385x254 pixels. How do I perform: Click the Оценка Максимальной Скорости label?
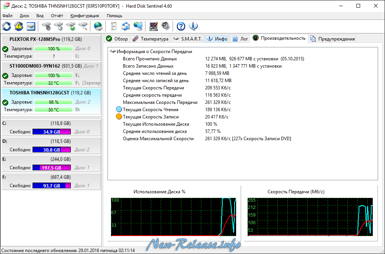(158, 139)
